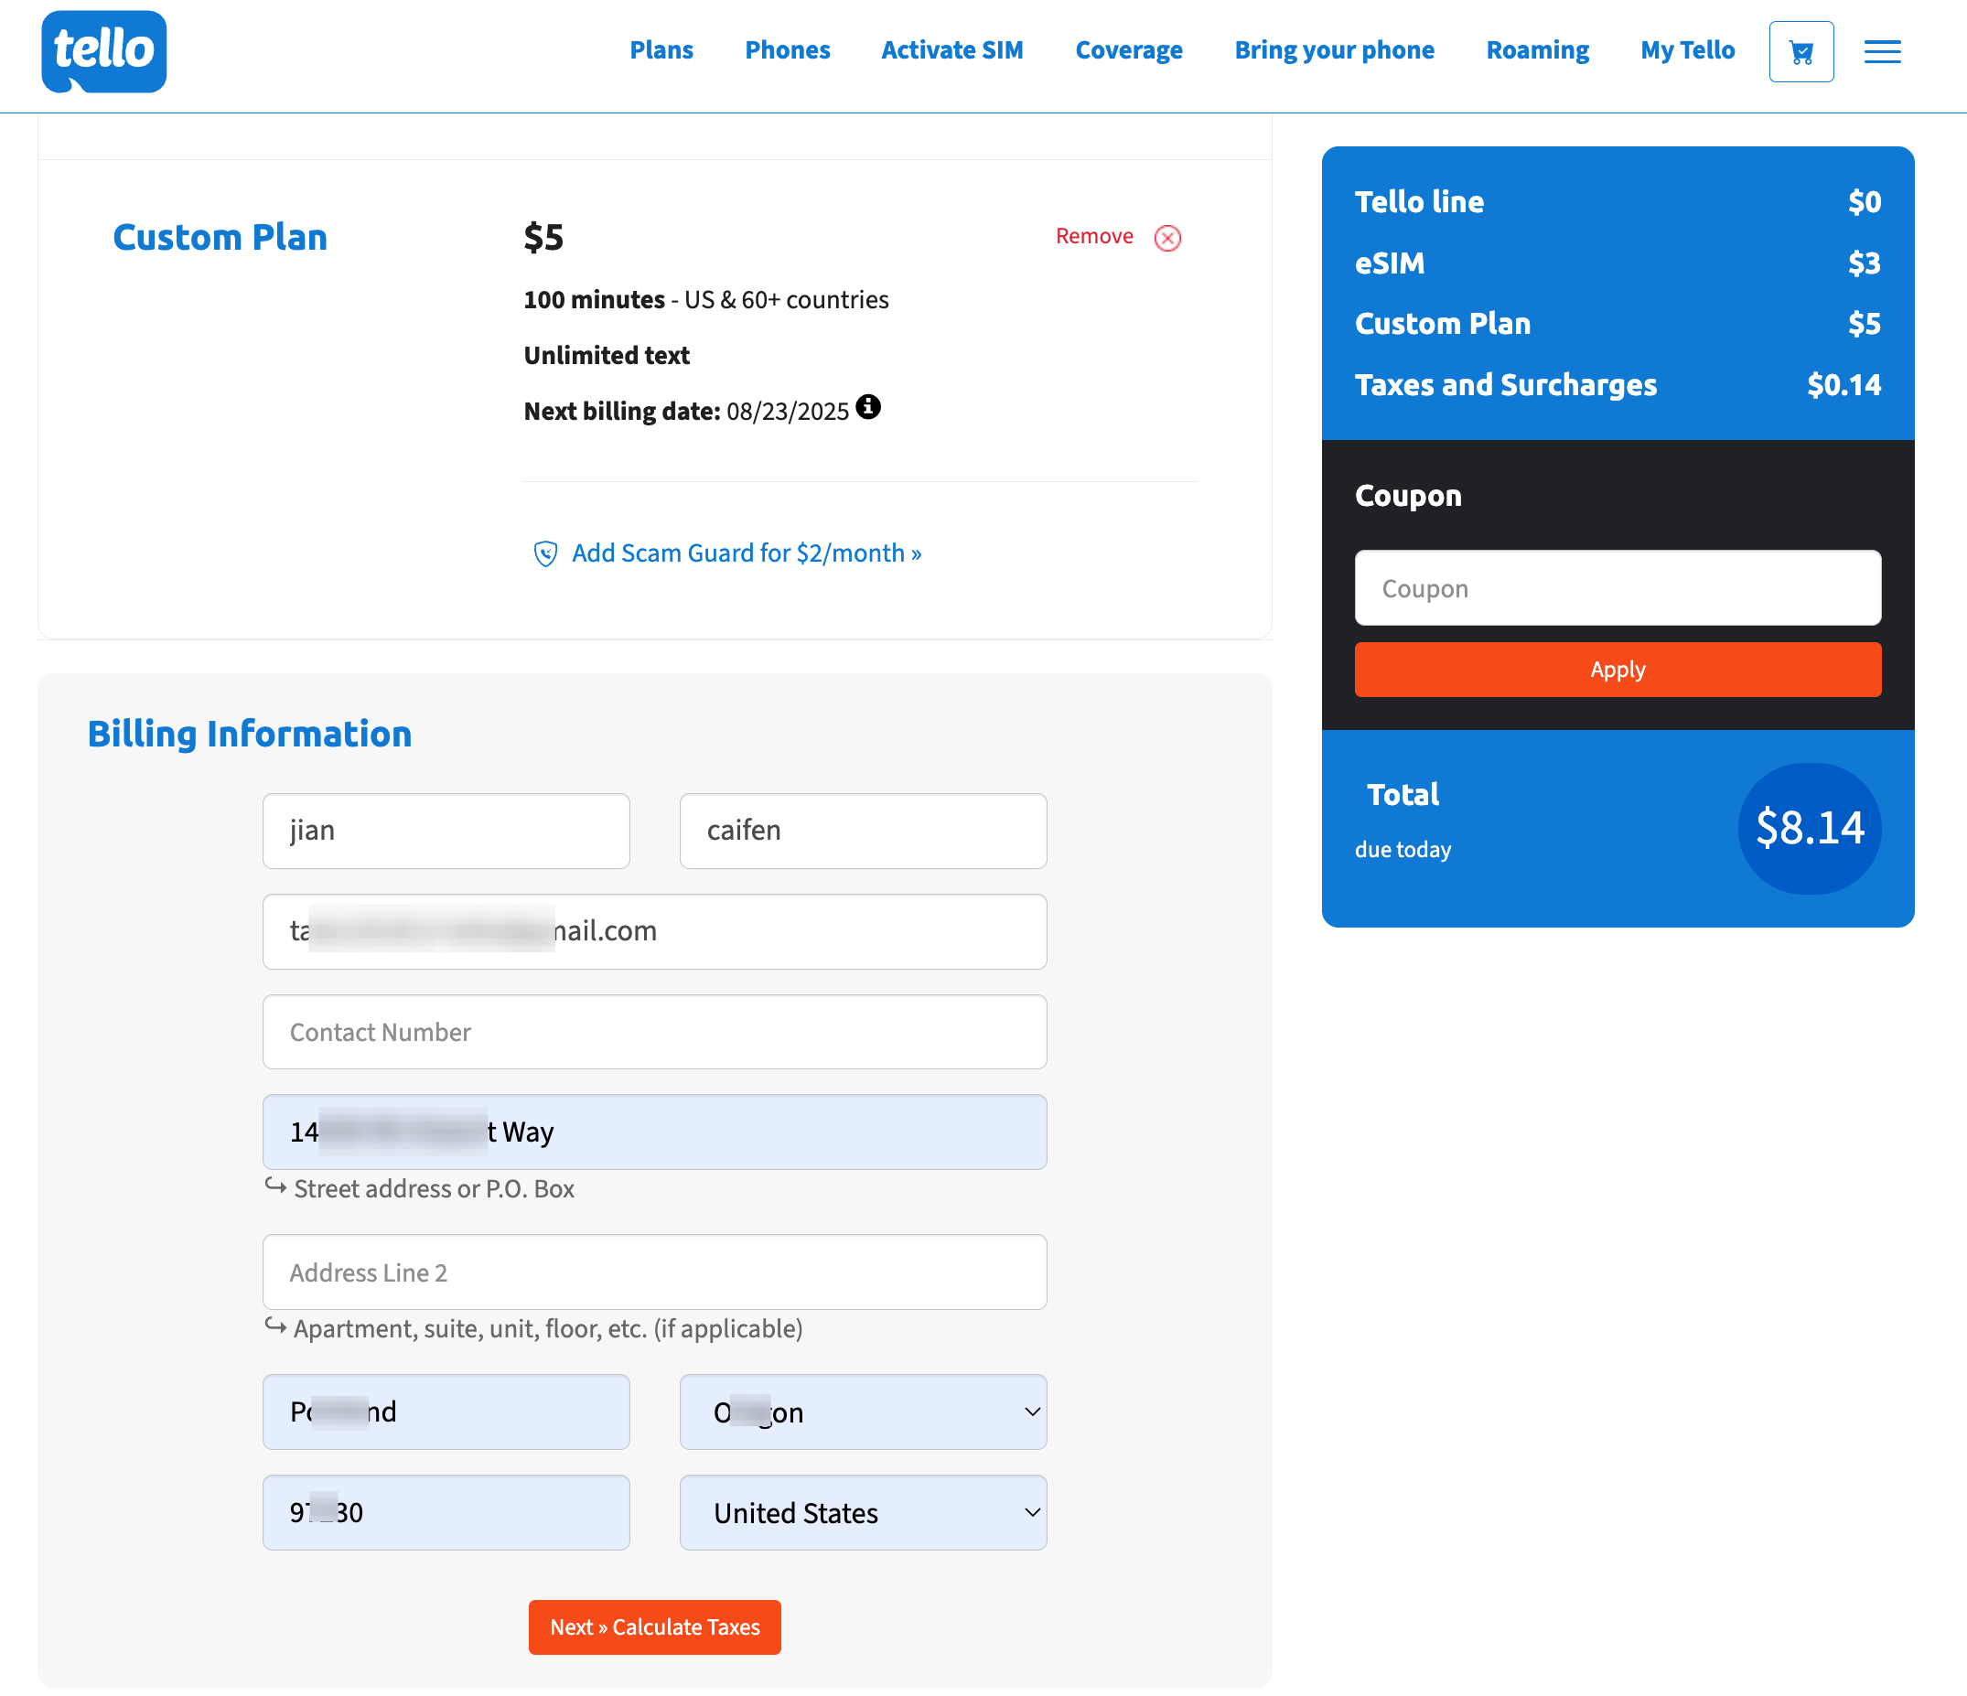Click the Address Line 2 field
Viewport: 1967px width, 1696px height.
pyautogui.click(x=654, y=1272)
